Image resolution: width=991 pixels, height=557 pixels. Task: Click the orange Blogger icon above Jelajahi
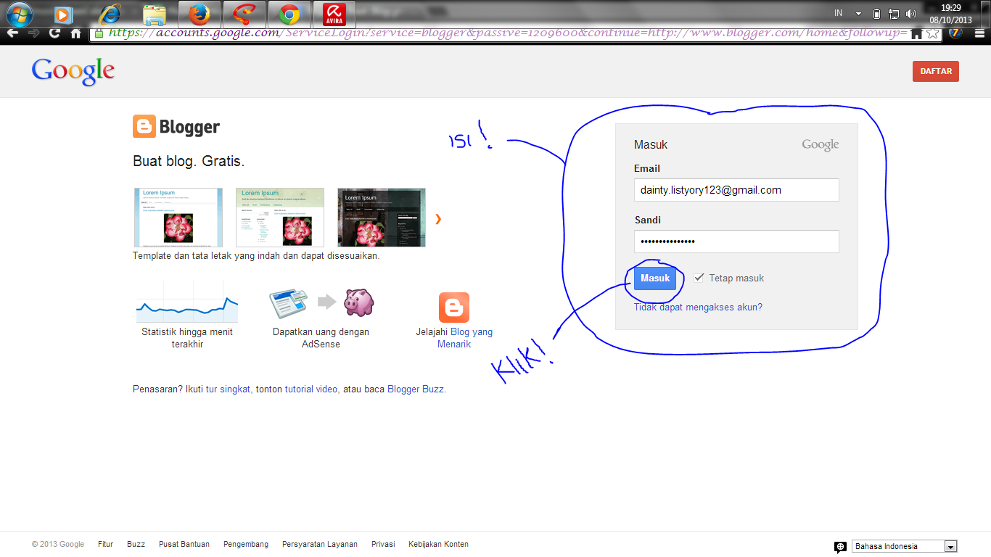tap(454, 308)
